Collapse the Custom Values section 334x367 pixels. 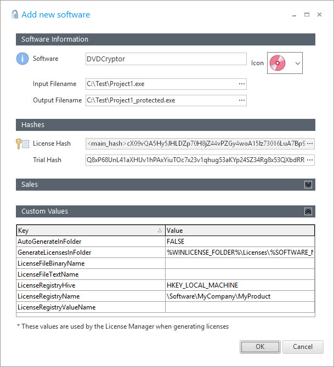click(x=308, y=211)
